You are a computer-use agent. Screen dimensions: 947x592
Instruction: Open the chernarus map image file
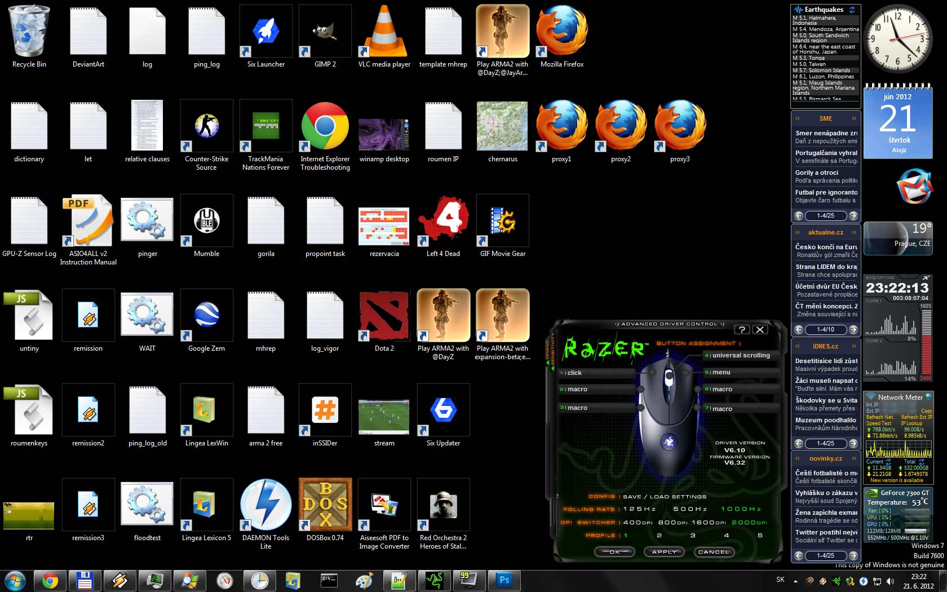click(502, 131)
